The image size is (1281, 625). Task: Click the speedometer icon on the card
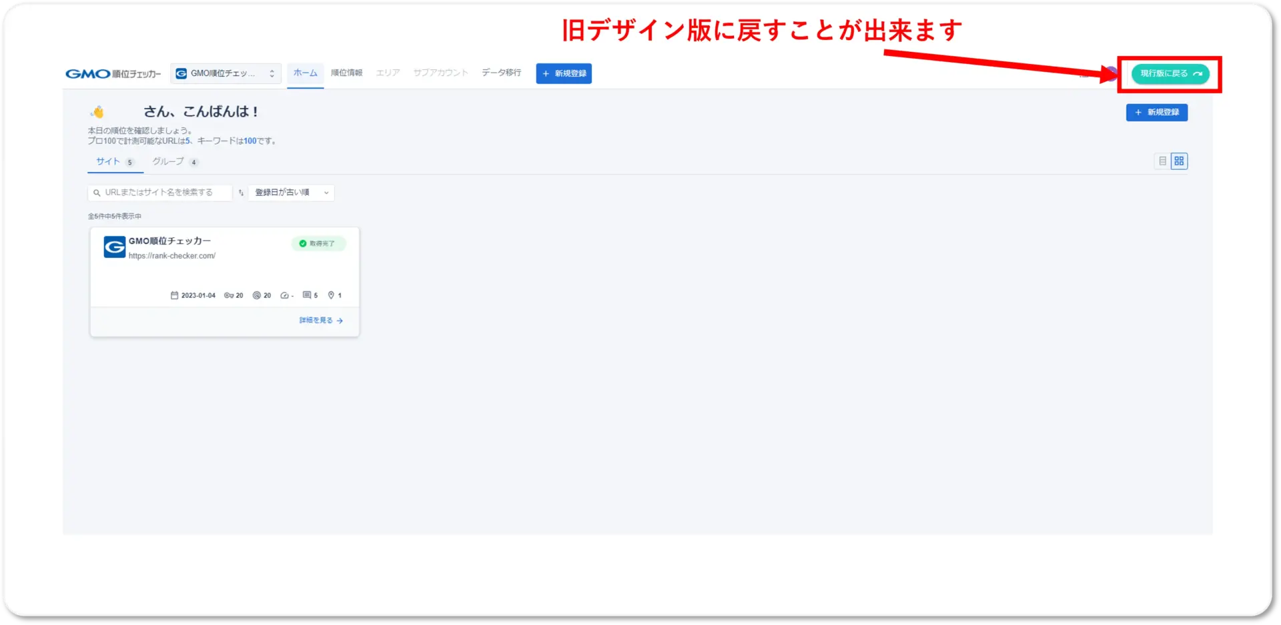pos(285,295)
